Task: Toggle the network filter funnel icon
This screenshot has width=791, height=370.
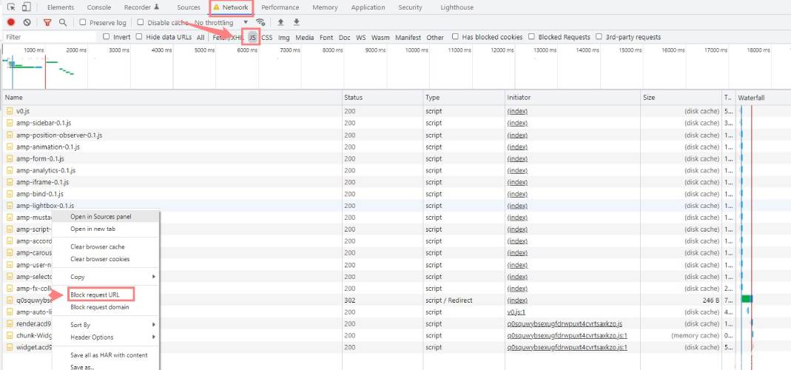Action: (x=47, y=23)
